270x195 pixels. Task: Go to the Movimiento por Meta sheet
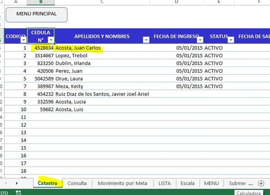[x=122, y=183]
